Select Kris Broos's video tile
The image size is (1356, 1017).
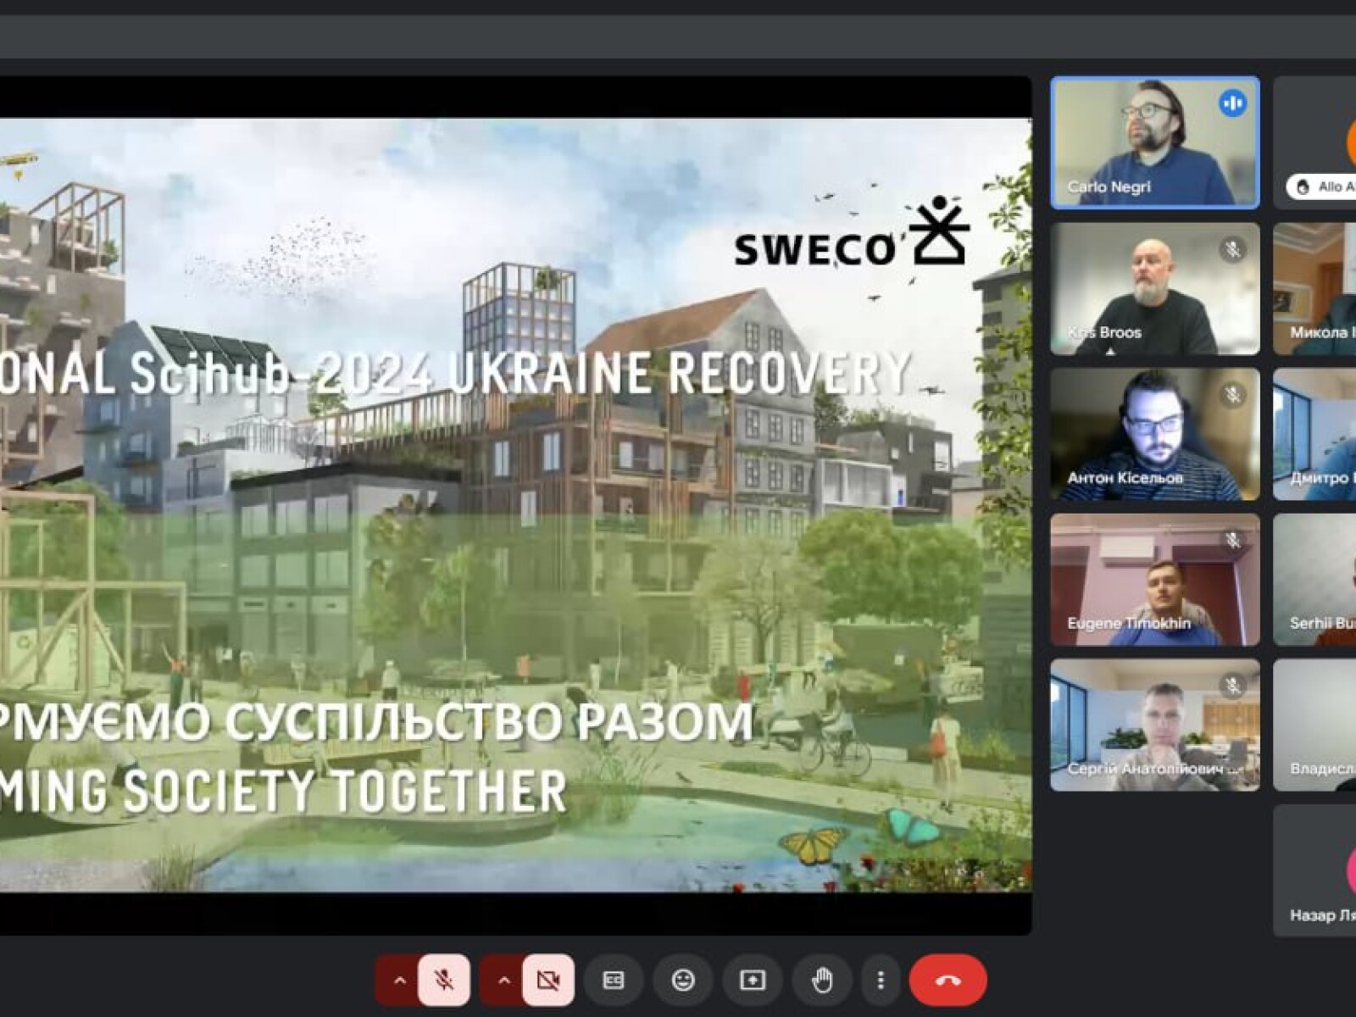1155,288
